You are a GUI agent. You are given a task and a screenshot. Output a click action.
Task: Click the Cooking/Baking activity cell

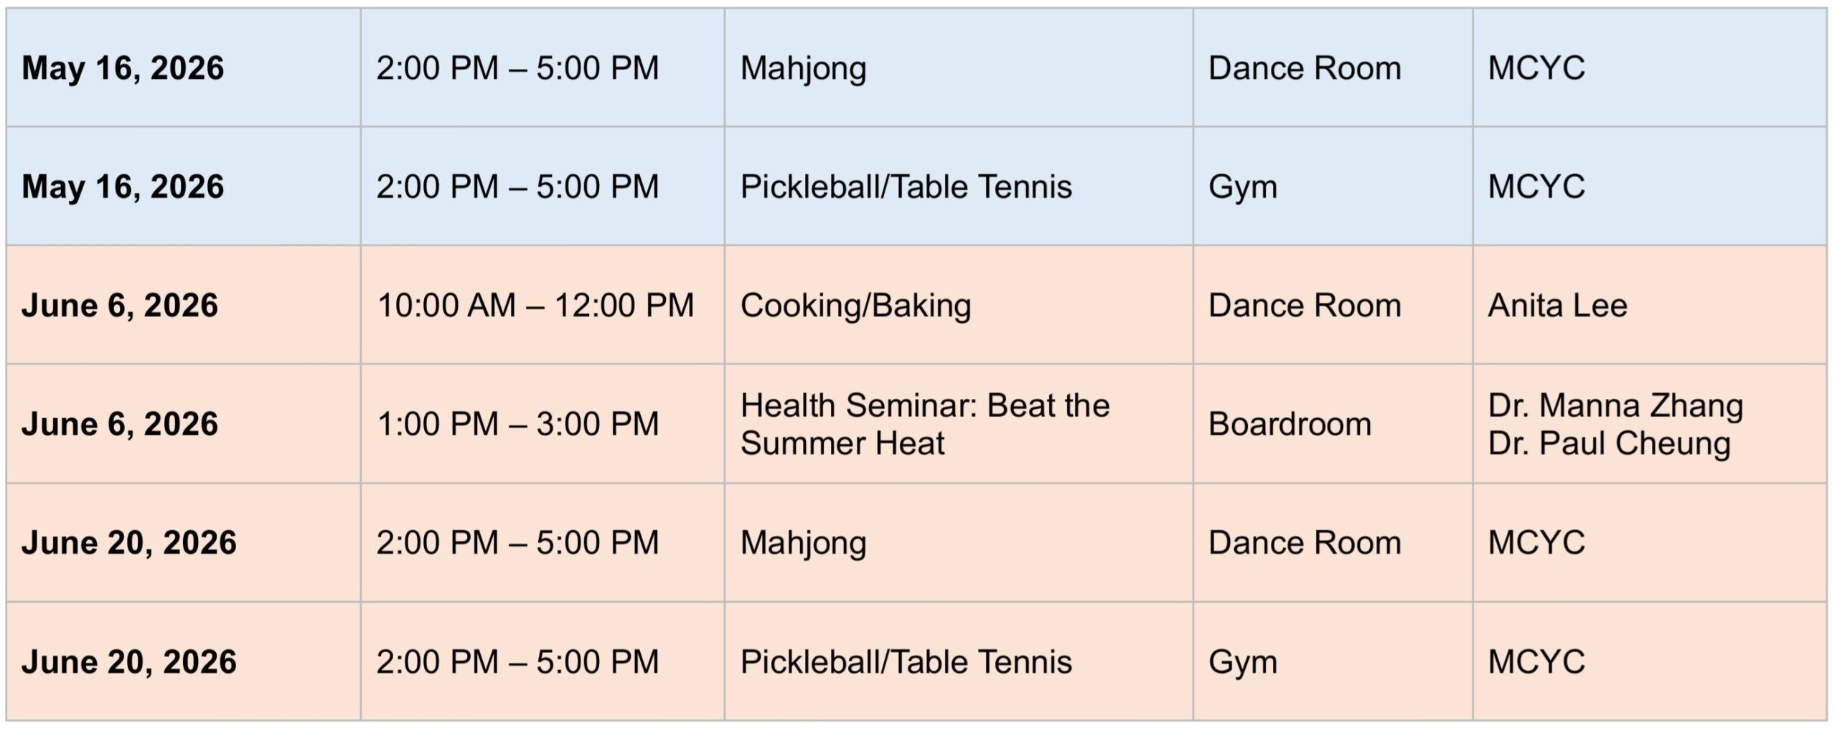pos(855,306)
